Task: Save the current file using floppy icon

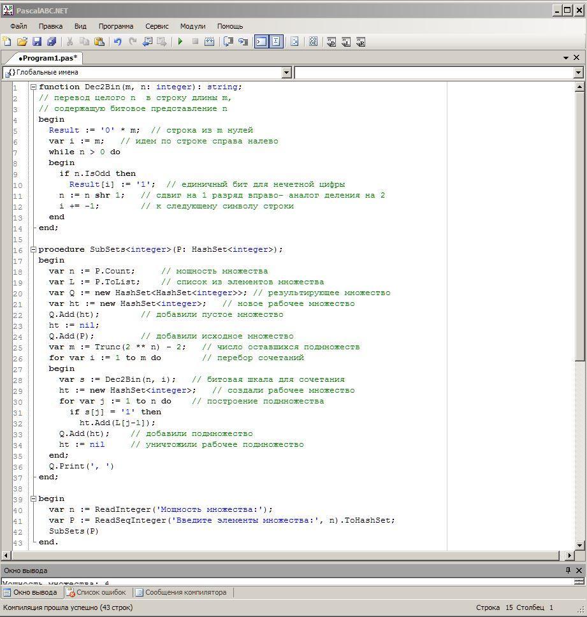Action: point(36,42)
